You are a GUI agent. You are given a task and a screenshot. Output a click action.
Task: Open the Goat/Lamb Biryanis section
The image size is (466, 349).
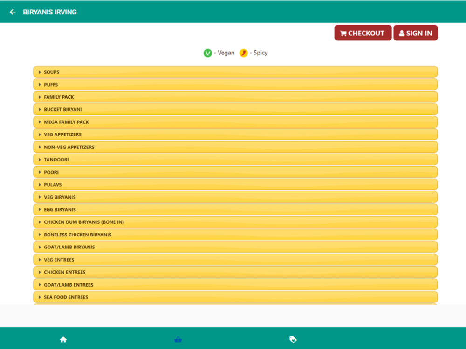(x=235, y=247)
